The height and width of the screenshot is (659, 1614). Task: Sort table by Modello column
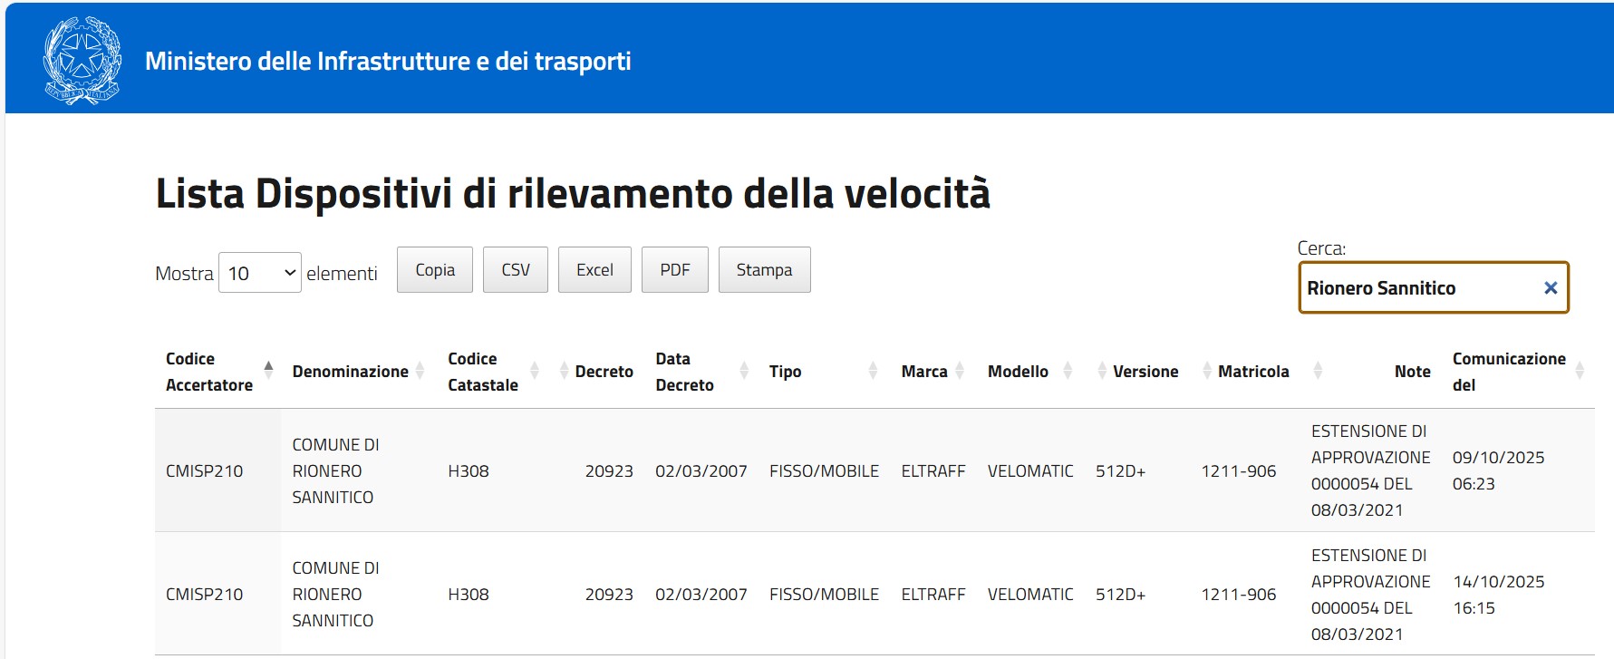tap(1018, 372)
